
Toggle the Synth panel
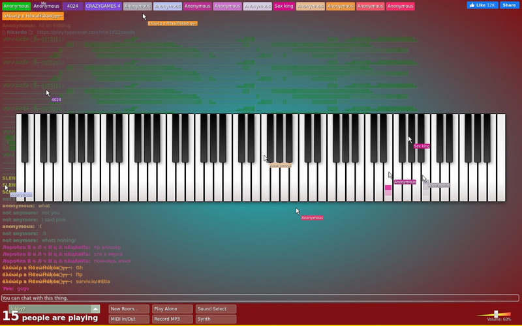point(216,319)
